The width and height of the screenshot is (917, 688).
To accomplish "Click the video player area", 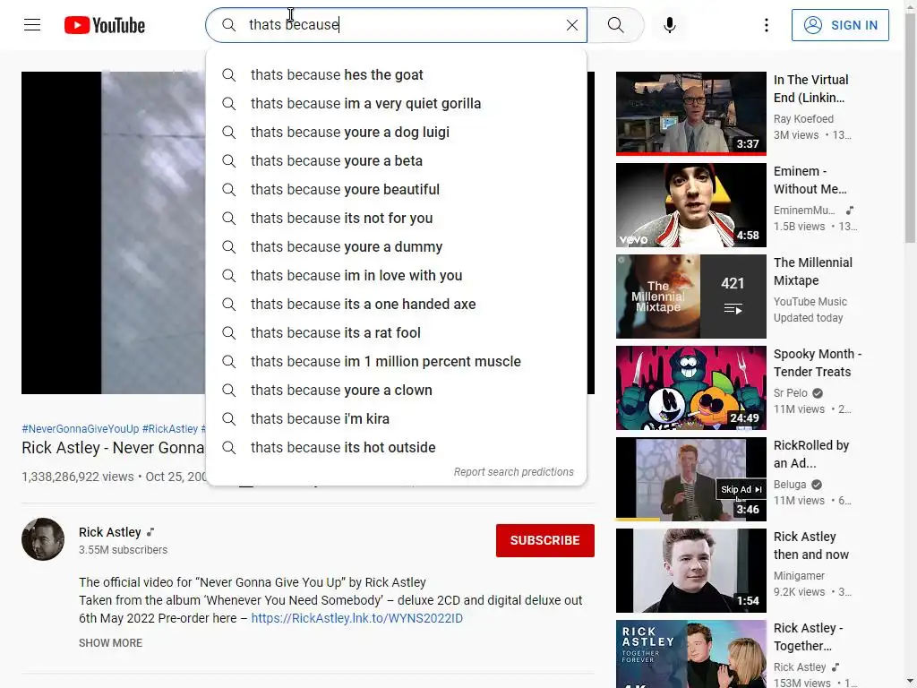I will pyautogui.click(x=114, y=233).
